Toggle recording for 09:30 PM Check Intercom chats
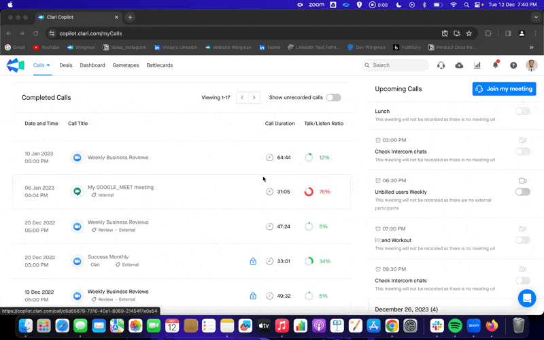Image resolution: width=544 pixels, height=340 pixels. (x=522, y=280)
